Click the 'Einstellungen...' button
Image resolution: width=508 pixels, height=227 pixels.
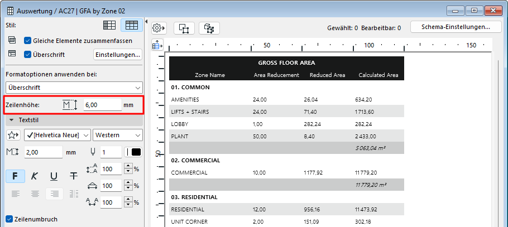coord(118,54)
